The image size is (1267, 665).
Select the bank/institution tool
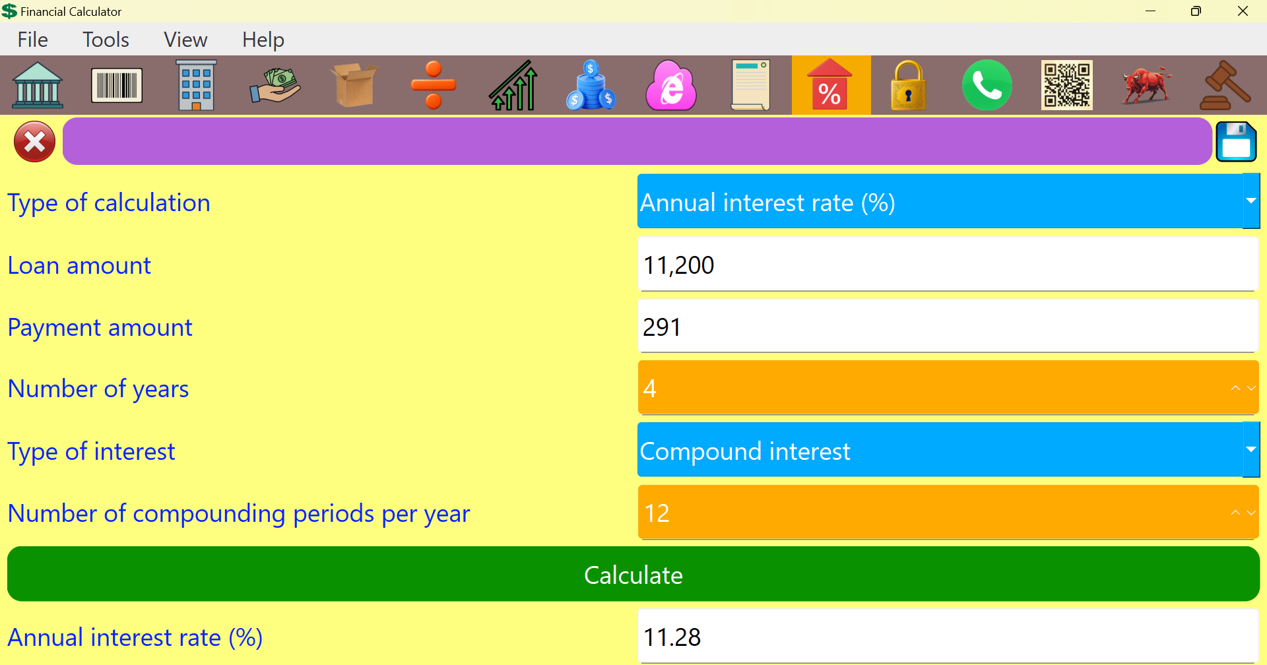(38, 85)
